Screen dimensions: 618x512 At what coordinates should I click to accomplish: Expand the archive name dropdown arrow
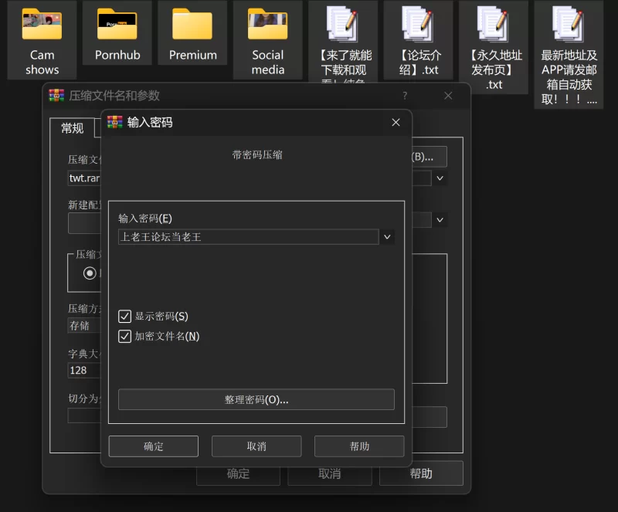[x=440, y=178]
